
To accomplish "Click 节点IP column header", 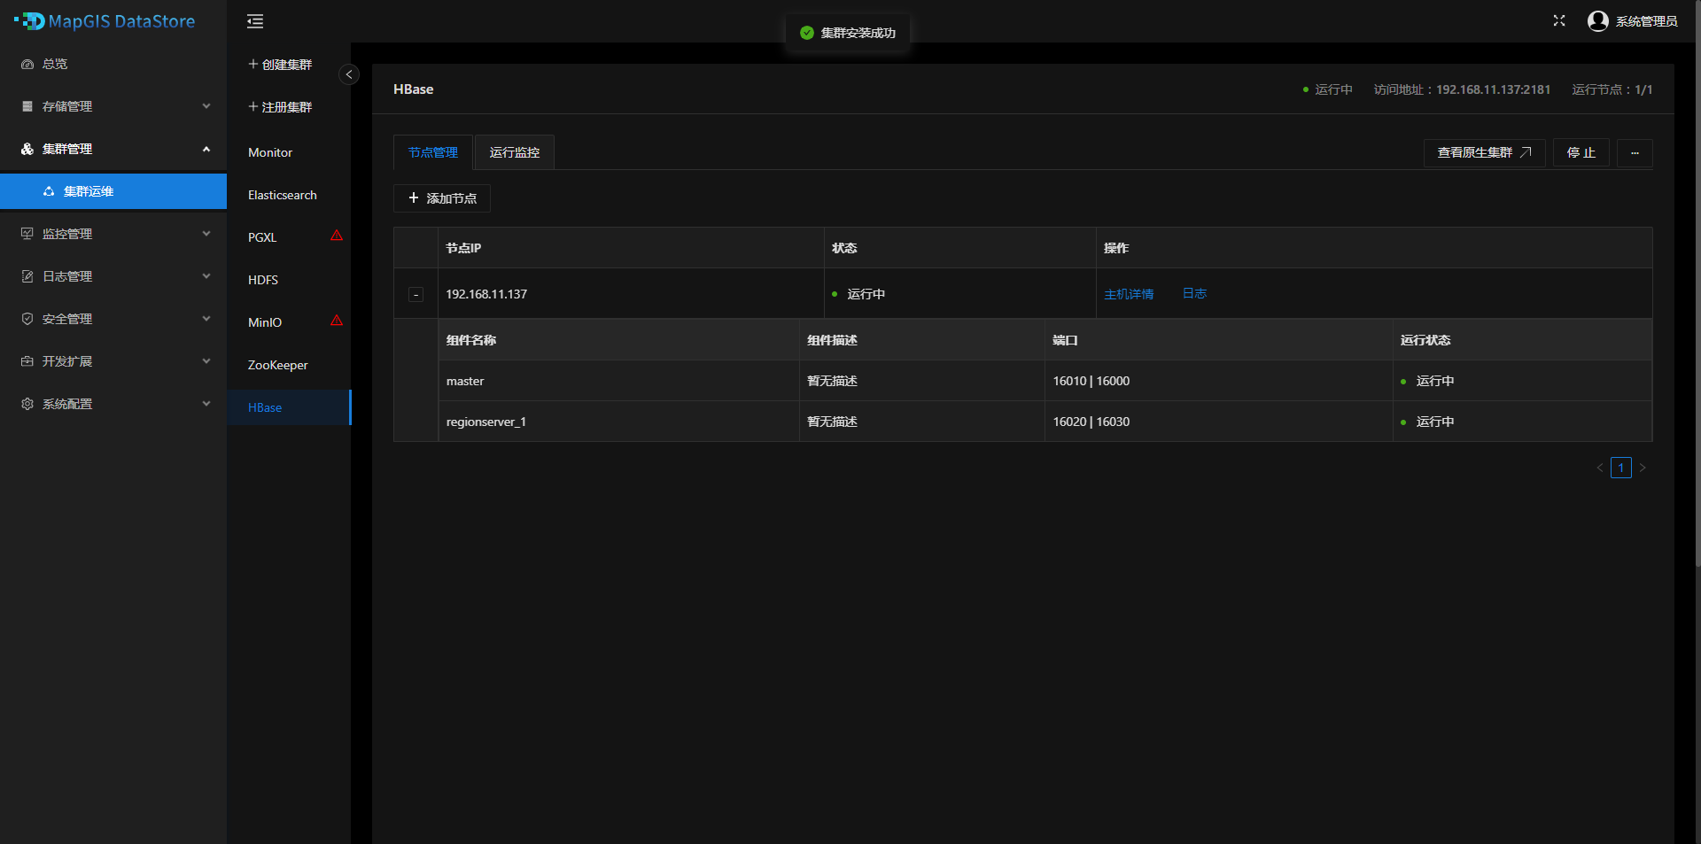I will [x=631, y=248].
